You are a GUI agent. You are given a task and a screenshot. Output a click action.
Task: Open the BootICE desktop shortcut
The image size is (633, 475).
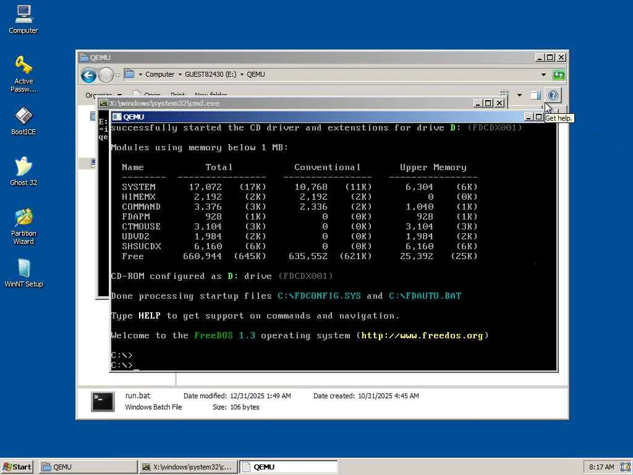tap(23, 121)
